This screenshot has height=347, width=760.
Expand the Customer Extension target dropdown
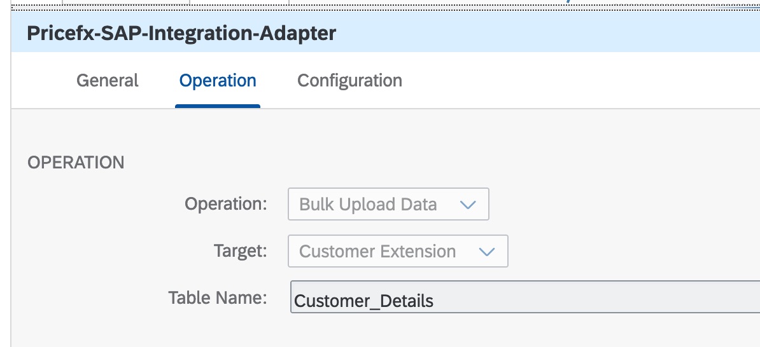pyautogui.click(x=398, y=251)
